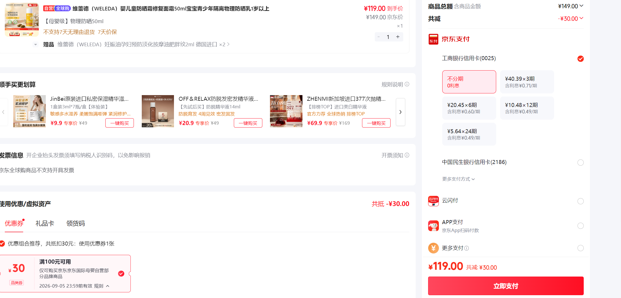
Task: Expand 更多支付方式 payment methods
Action: pos(459,179)
